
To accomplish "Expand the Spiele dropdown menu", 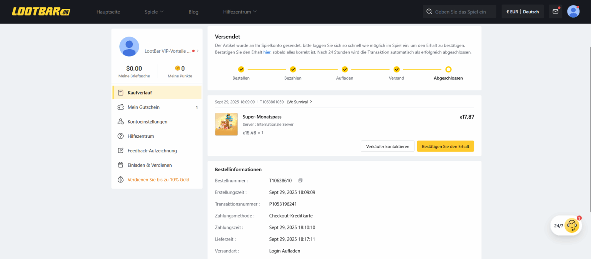I will (154, 12).
